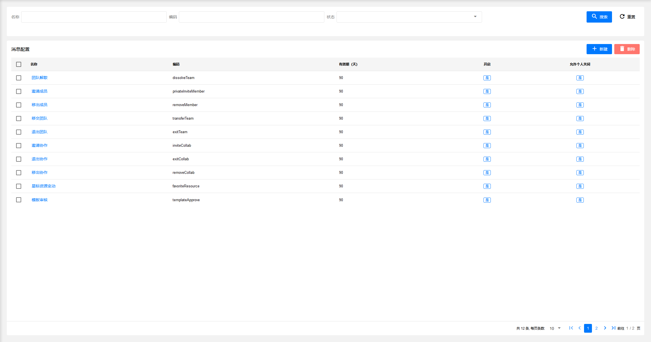The image size is (651, 342).
Task: Click the 编码 column header
Action: 176,64
